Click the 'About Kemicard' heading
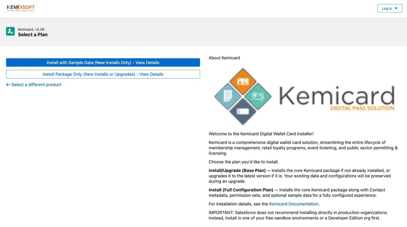The image size is (407, 227). click(224, 58)
